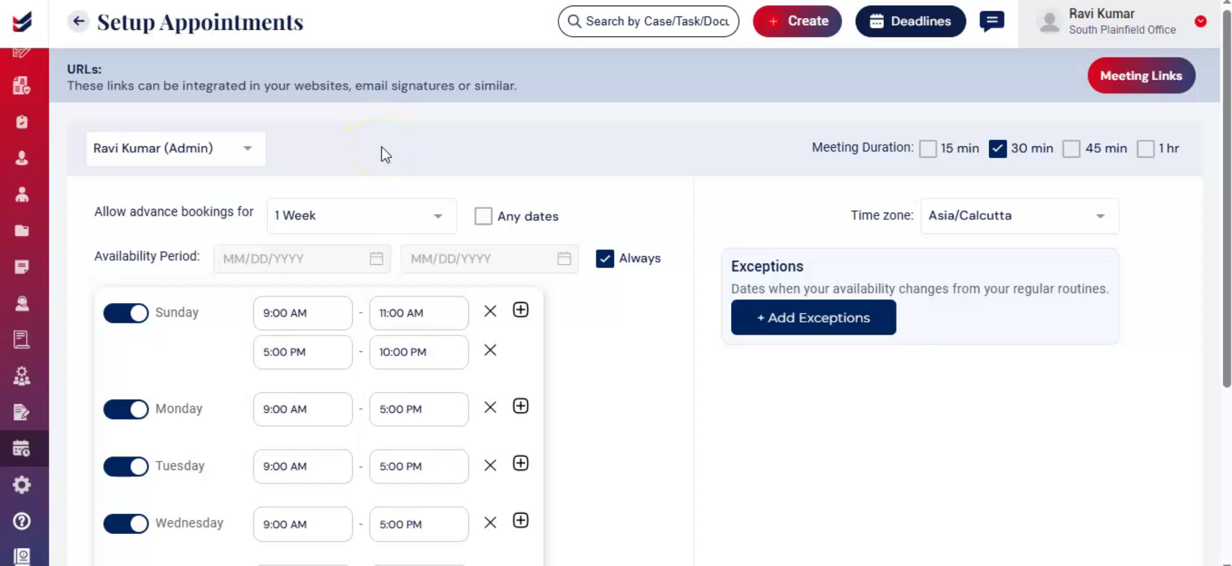Turn off Monday availability toggle

[x=126, y=409]
